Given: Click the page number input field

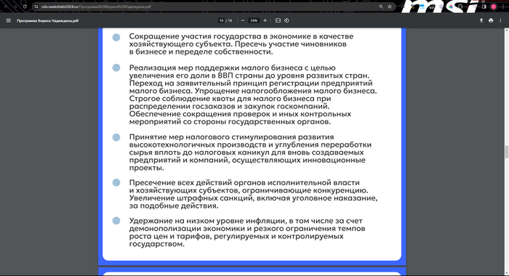Looking at the screenshot, I should point(221,20).
